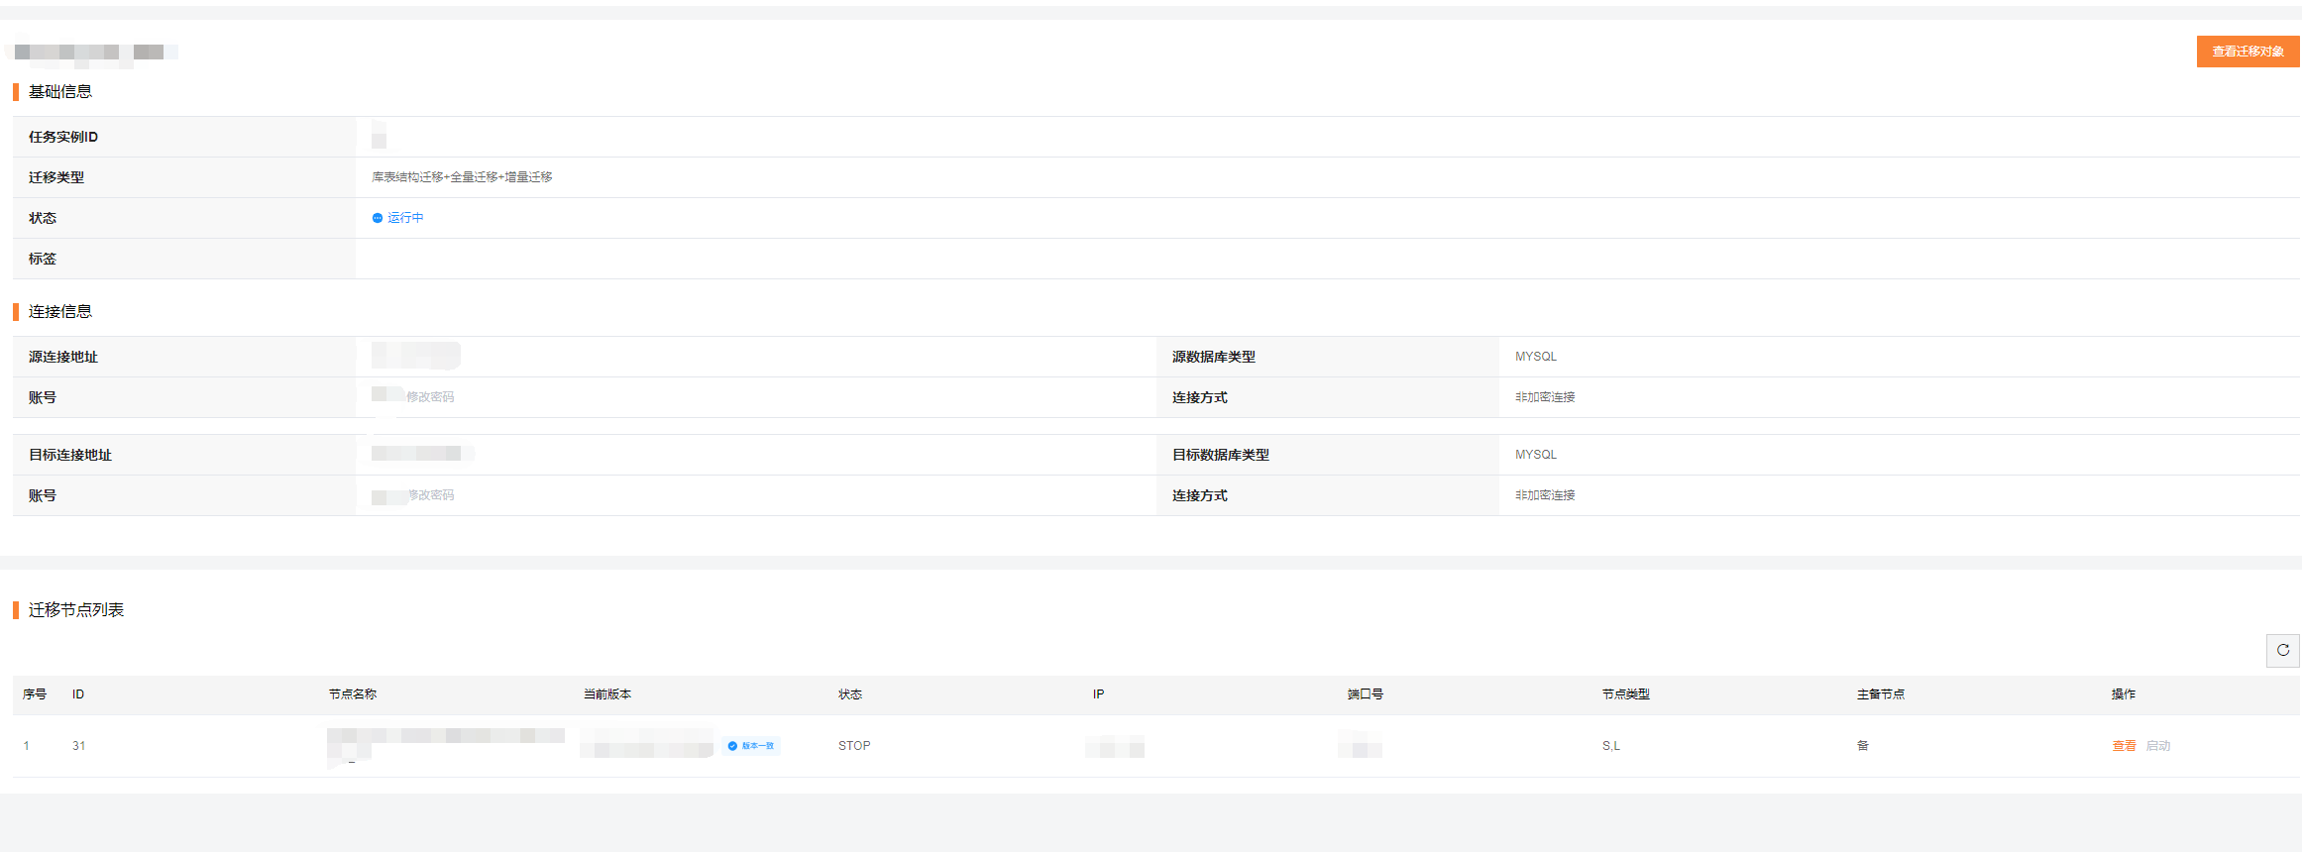
Task: Click the 任务实例ID label
Action: [x=63, y=138]
